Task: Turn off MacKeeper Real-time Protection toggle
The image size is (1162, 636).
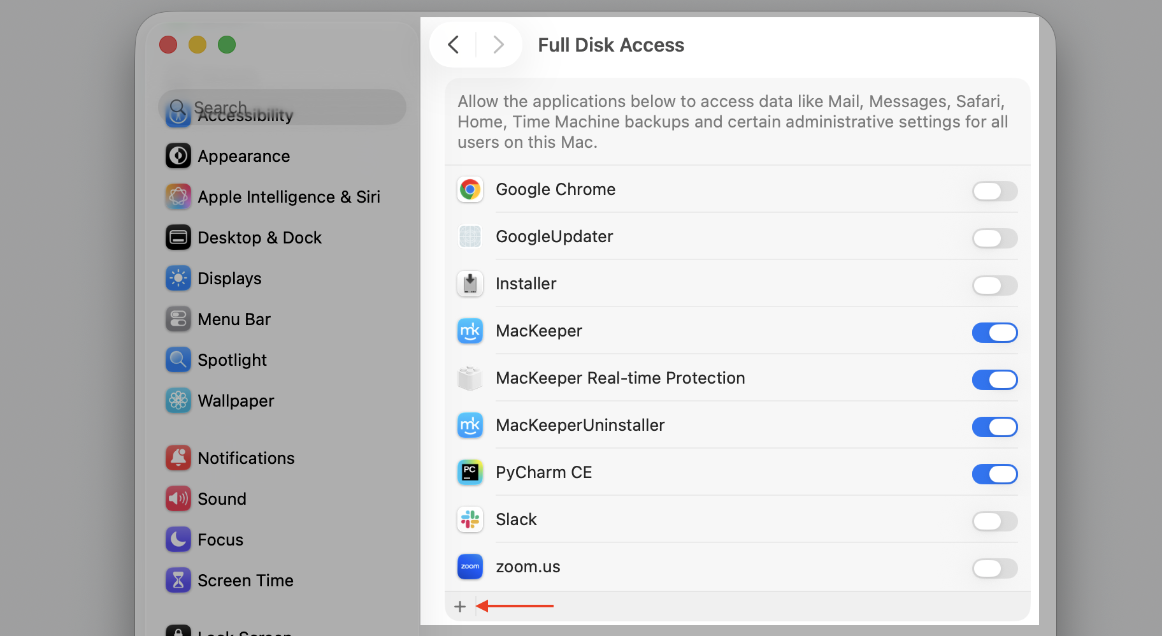Action: click(994, 379)
